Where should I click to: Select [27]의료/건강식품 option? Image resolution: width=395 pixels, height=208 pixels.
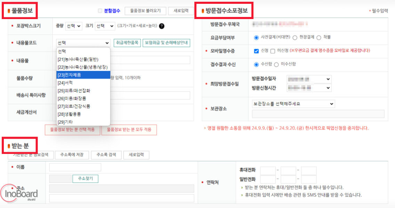point(83,106)
